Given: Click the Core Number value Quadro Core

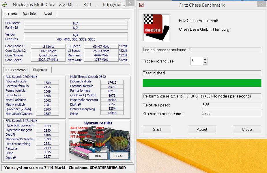Looking at the screenshot, I should tap(48, 55).
